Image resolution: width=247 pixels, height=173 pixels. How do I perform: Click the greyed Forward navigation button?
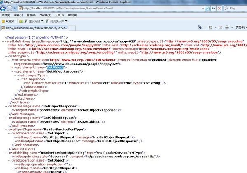(x=9, y=8)
